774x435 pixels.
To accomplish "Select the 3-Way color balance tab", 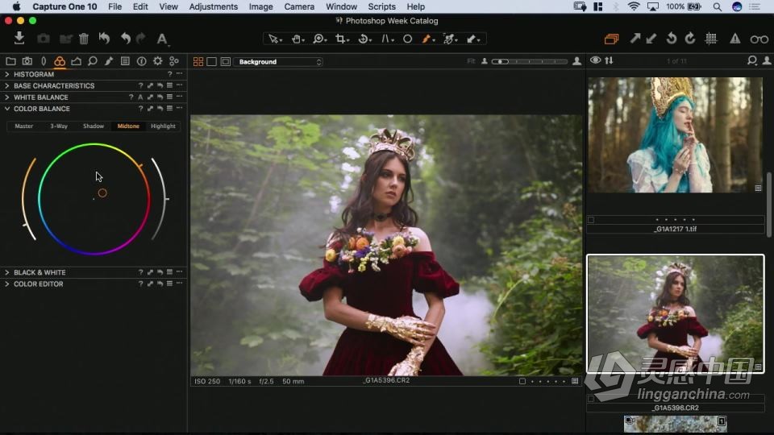I will pos(59,126).
